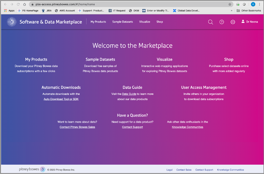The image size is (264, 174).
Task: Follow the Data Guide link
Action: (x=129, y=94)
